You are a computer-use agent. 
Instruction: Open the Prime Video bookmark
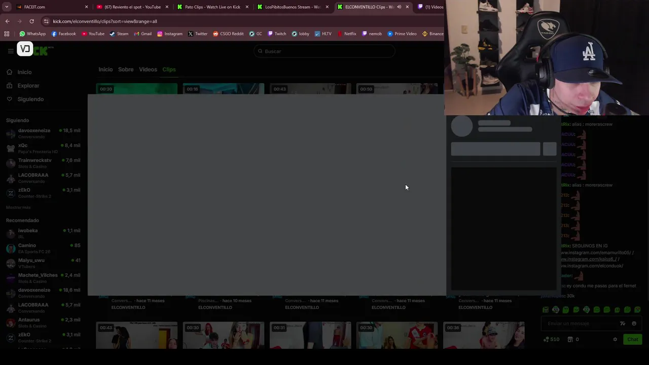tap(402, 33)
